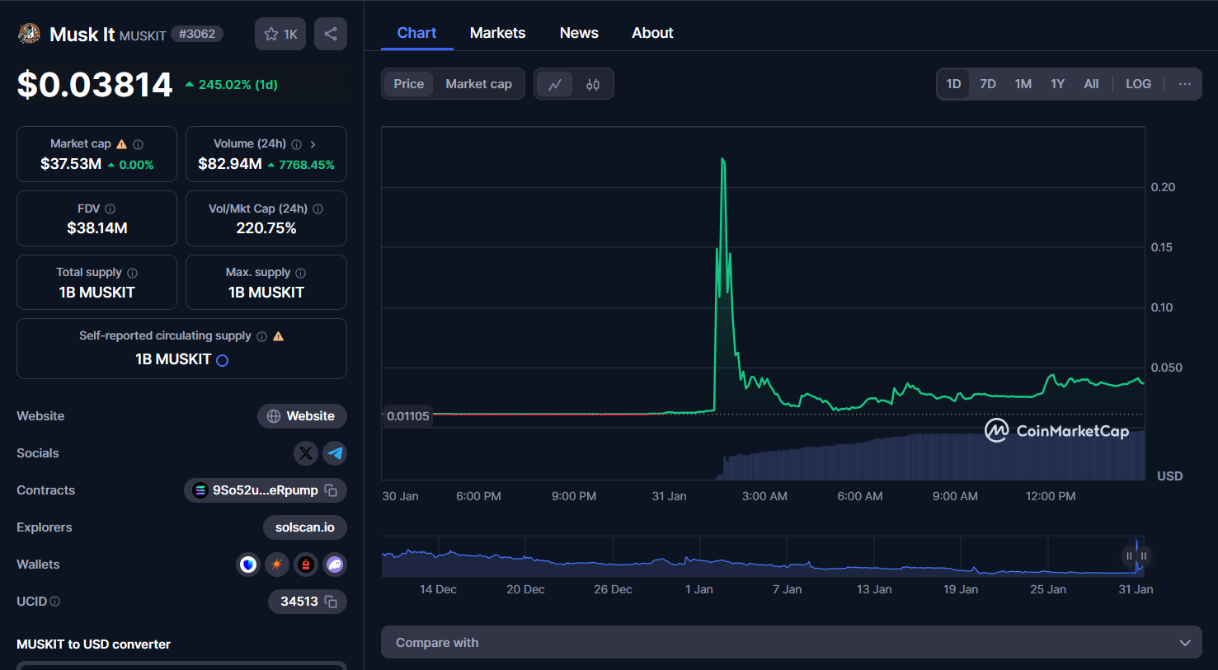This screenshot has width=1218, height=670.
Task: Open MUSKIT's X (Twitter) profile
Action: click(x=306, y=453)
